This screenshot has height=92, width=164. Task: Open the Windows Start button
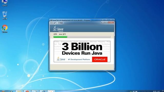pos(3,91)
